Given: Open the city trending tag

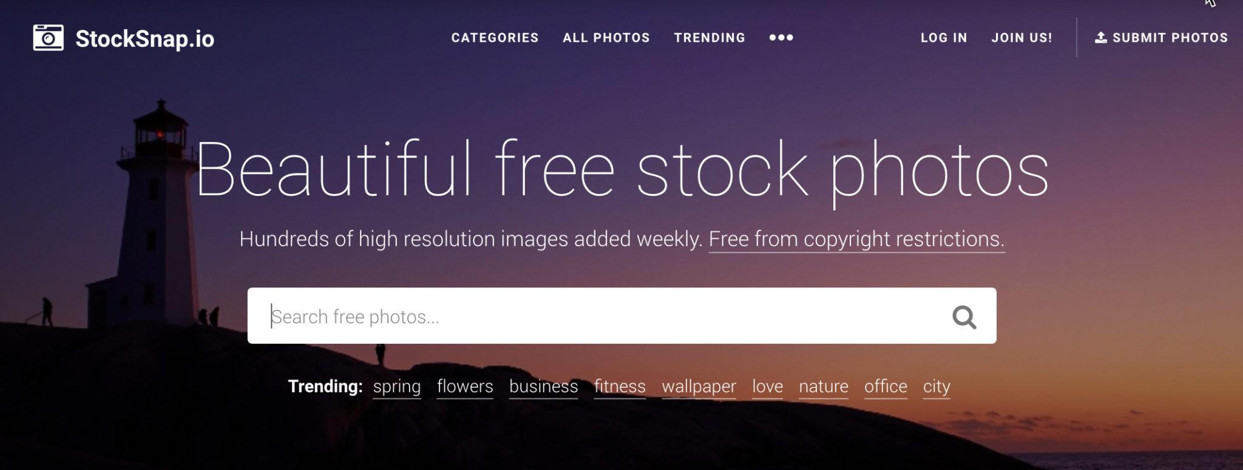Looking at the screenshot, I should tap(936, 387).
